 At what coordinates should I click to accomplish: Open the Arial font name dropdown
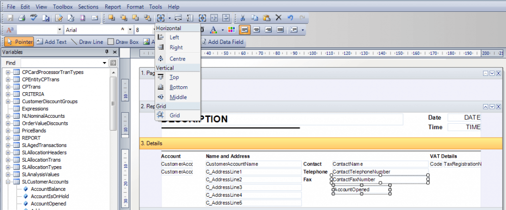click(x=130, y=30)
